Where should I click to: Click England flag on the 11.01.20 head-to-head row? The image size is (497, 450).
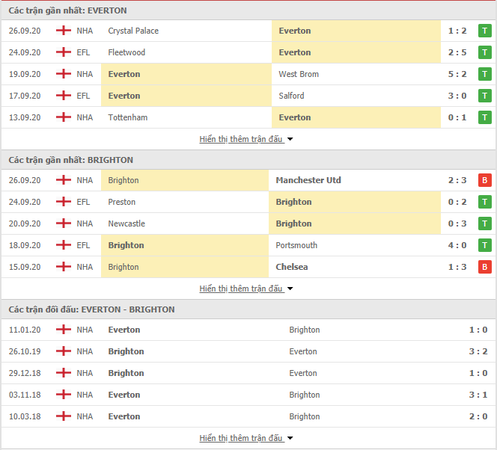[x=64, y=330]
